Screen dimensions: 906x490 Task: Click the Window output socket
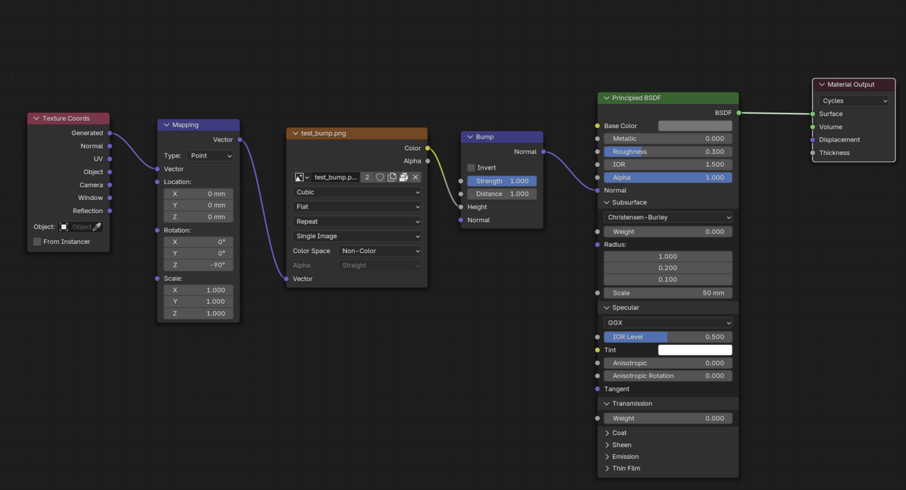pyautogui.click(x=110, y=198)
